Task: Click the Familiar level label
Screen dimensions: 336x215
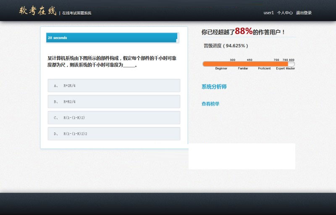Action: pos(243,68)
